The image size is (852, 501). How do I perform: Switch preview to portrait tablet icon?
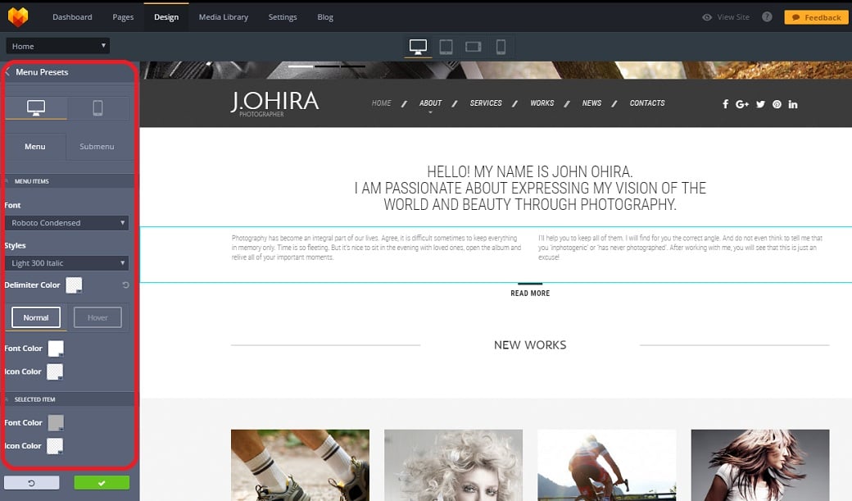tap(446, 47)
